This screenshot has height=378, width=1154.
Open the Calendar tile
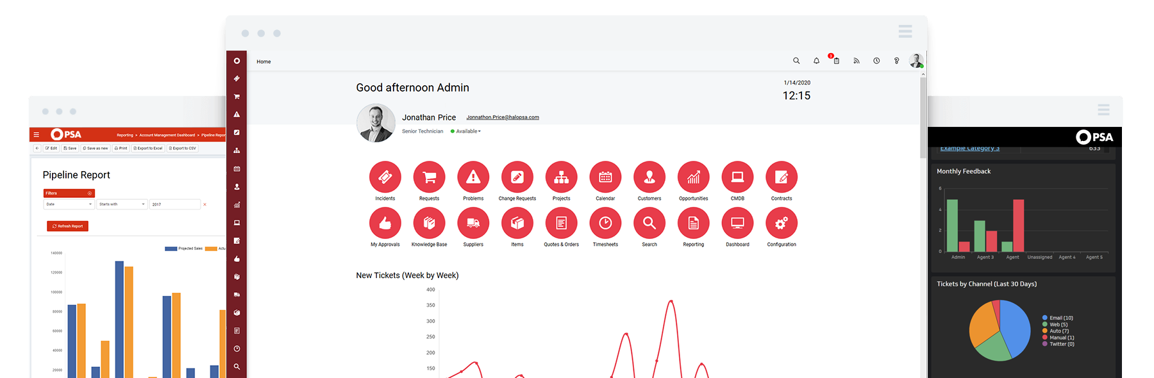click(605, 177)
